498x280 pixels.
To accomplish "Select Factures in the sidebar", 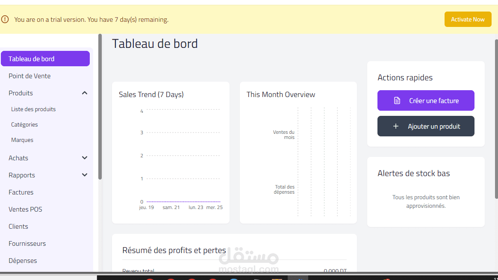I will (21, 192).
